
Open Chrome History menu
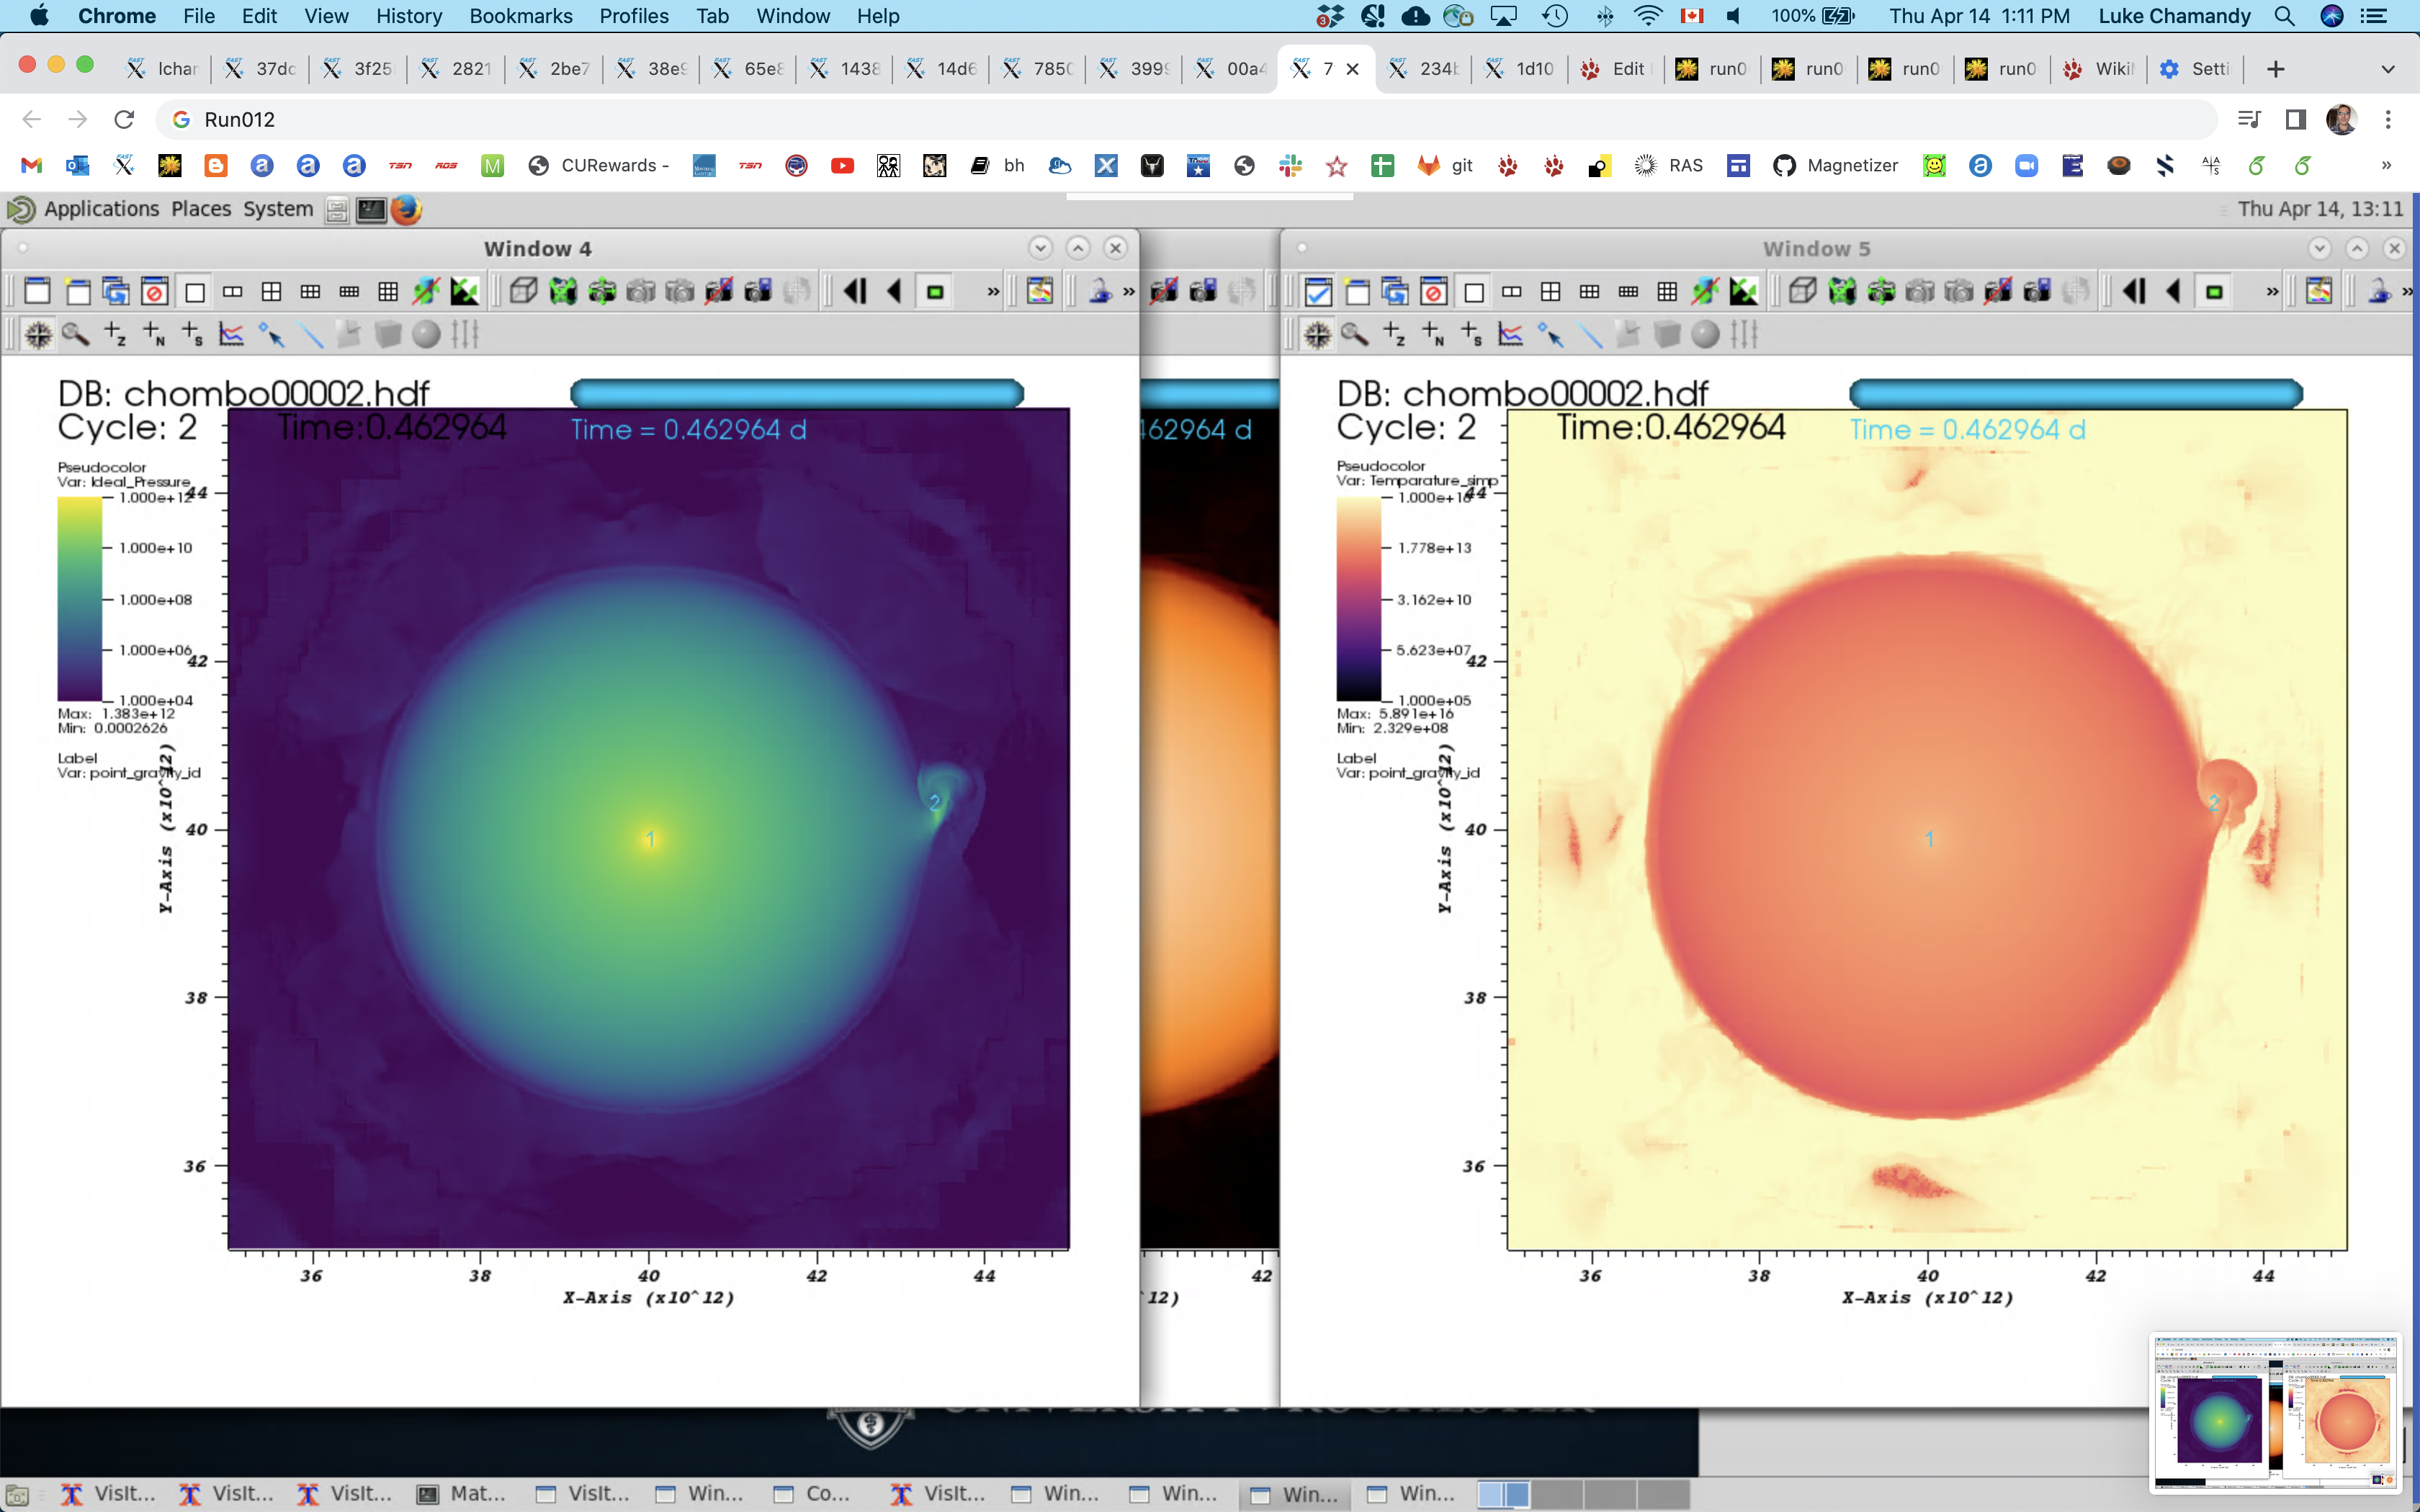coord(408,16)
